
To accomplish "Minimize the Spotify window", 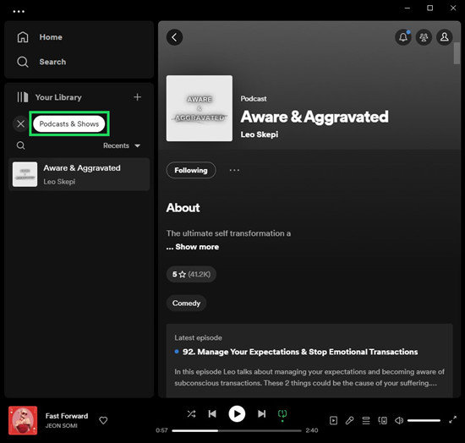I will [x=408, y=8].
